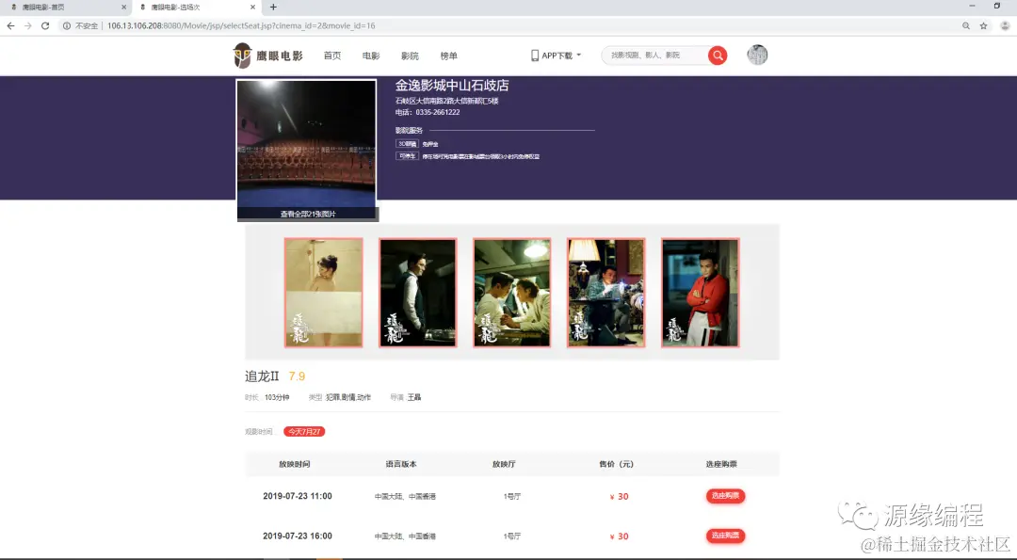Click the 语言版本 column header
The image size is (1017, 560).
click(401, 464)
